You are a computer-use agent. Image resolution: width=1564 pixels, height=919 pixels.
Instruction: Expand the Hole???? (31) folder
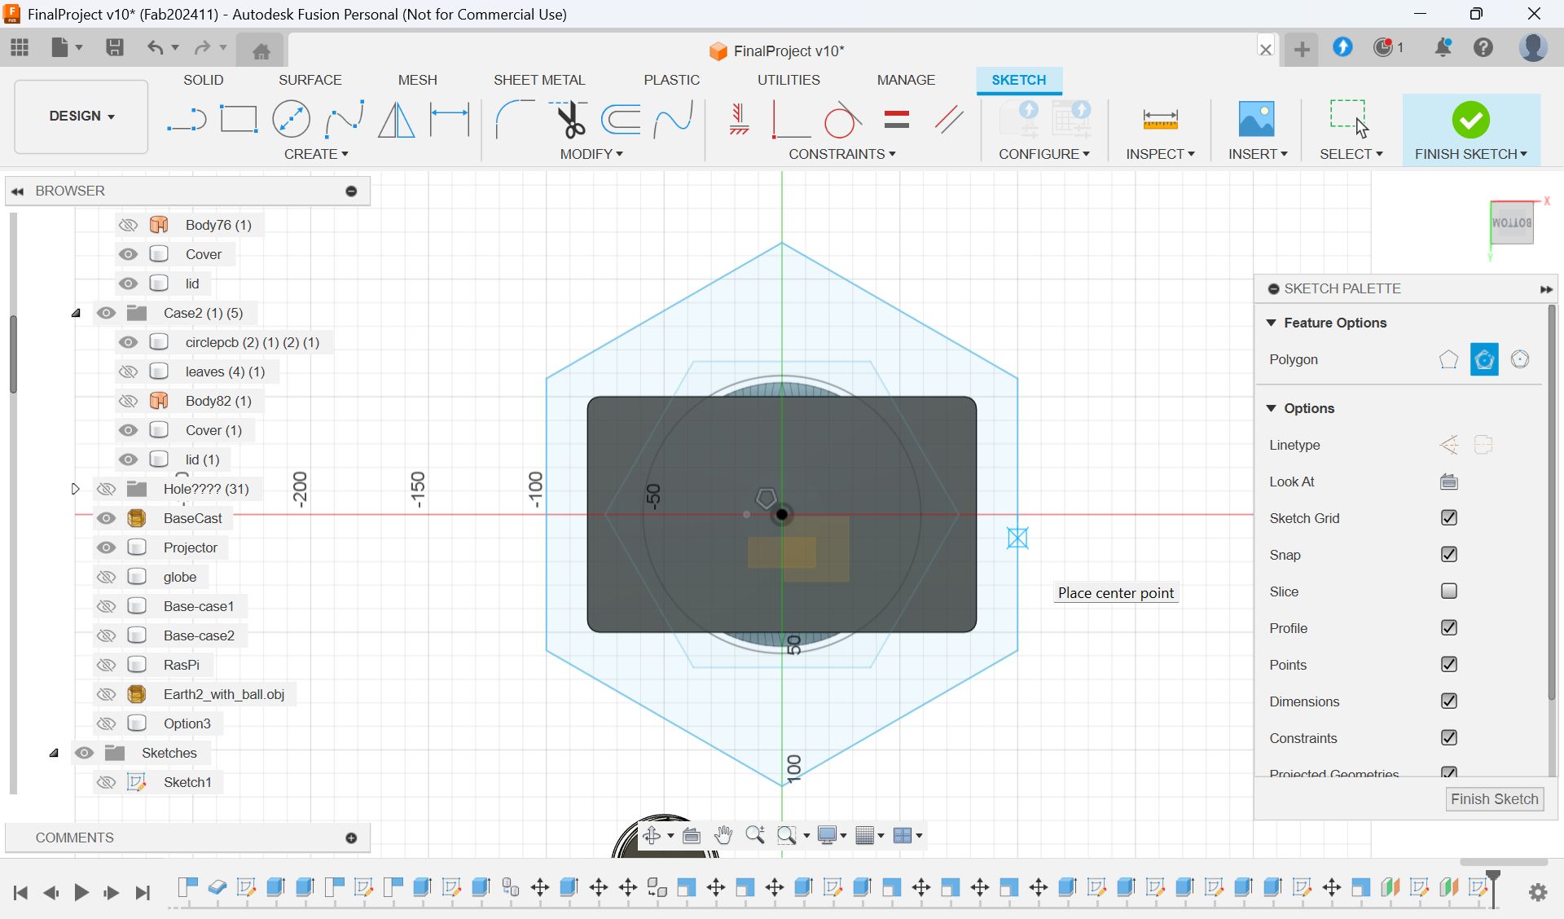click(x=75, y=489)
